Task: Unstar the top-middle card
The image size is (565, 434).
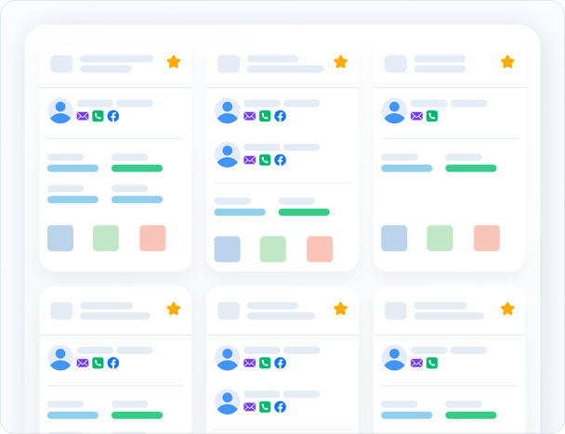Action: tap(340, 62)
